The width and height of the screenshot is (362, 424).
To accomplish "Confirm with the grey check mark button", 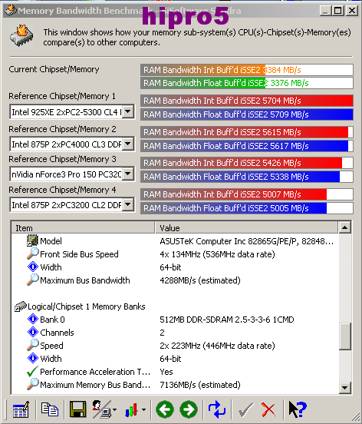I will click(245, 409).
